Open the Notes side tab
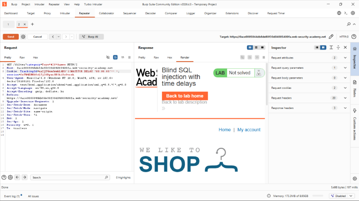Viewport: 359px width, 201px height. point(355,89)
